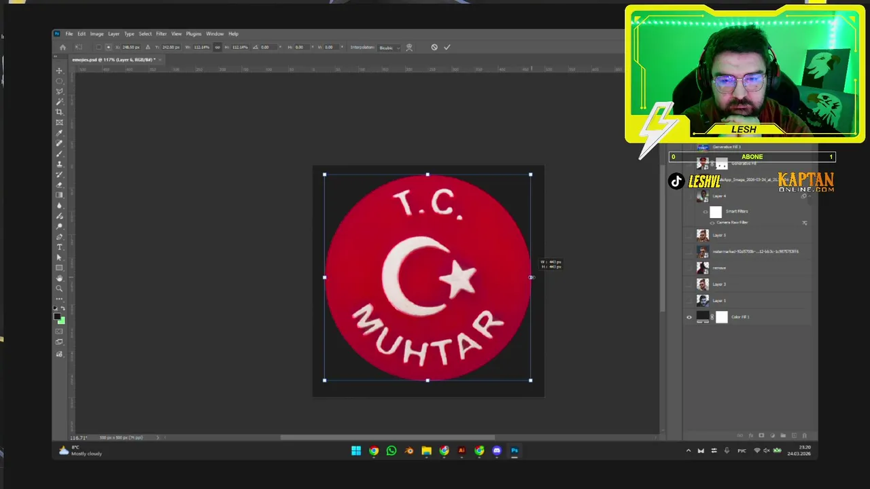This screenshot has height=489, width=870.
Task: Open Camera Raw Filter blending options
Action: point(805,223)
